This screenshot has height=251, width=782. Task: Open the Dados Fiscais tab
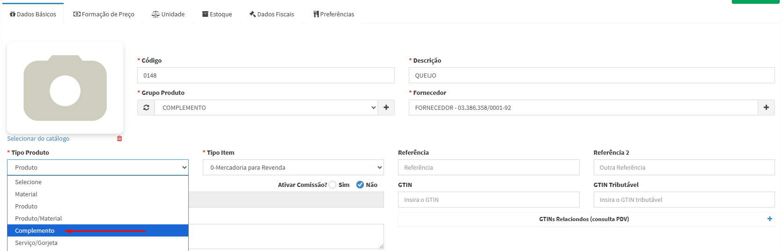272,14
